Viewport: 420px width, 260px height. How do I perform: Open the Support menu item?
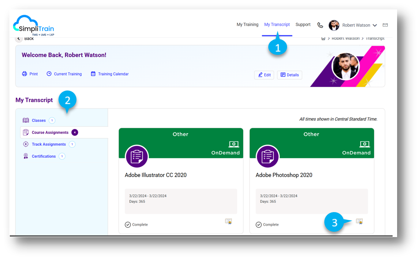click(303, 25)
